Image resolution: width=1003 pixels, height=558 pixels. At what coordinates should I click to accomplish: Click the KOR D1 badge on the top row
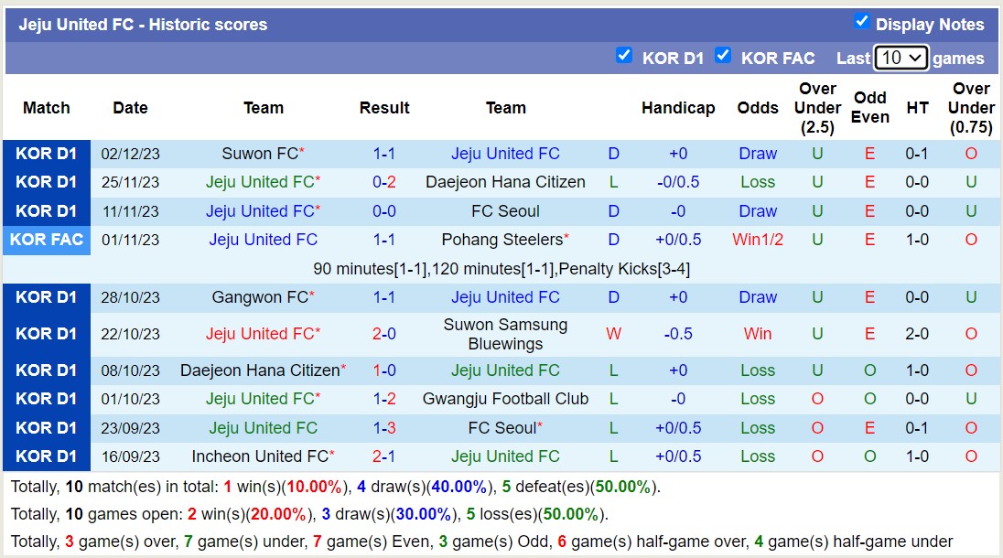click(46, 153)
